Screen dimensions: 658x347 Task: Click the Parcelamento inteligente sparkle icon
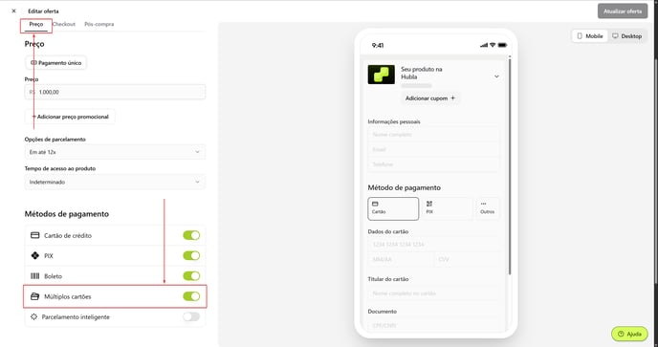click(x=34, y=316)
